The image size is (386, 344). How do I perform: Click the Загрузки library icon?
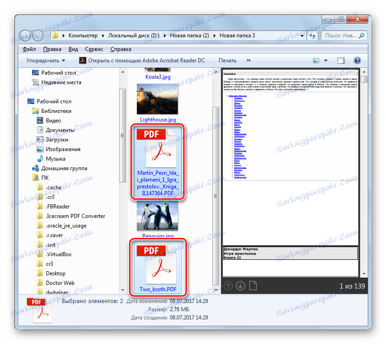pos(40,140)
